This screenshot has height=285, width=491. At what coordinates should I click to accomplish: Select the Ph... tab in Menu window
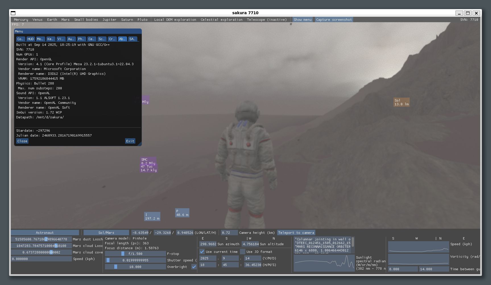pos(81,39)
